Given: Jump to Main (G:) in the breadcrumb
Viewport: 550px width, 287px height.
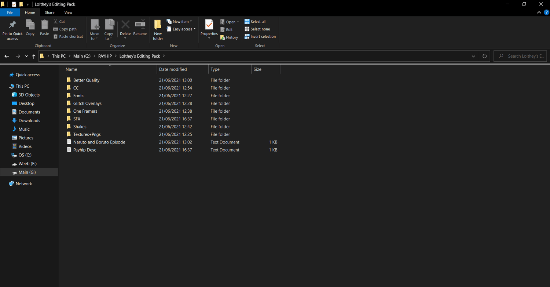Looking at the screenshot, I should tap(82, 56).
